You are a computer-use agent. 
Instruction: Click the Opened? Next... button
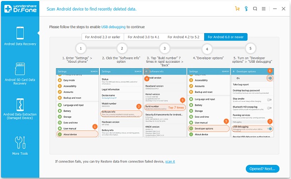(262, 169)
